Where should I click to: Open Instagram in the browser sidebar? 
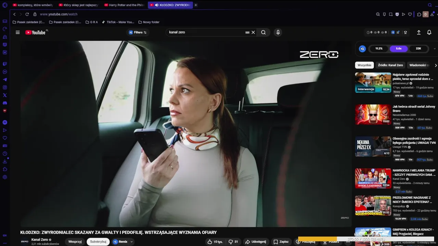[x=5, y=87]
